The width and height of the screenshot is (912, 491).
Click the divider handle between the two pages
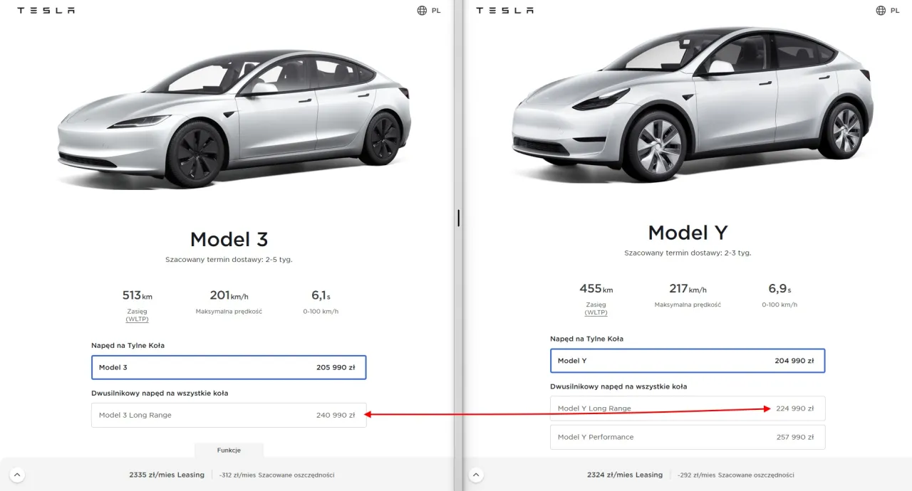click(458, 218)
